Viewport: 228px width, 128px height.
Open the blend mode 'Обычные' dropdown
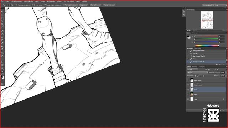click(198, 73)
